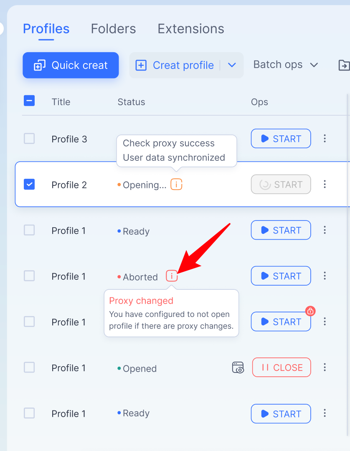Click the red info icon next to Aborted
This screenshot has width=350, height=451.
[172, 276]
